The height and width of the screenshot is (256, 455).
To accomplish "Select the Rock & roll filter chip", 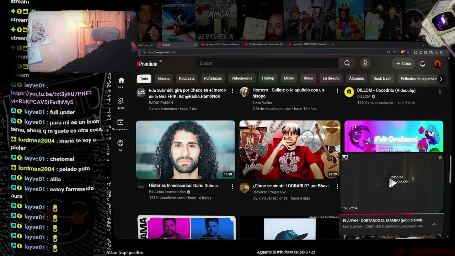I will click(x=382, y=79).
